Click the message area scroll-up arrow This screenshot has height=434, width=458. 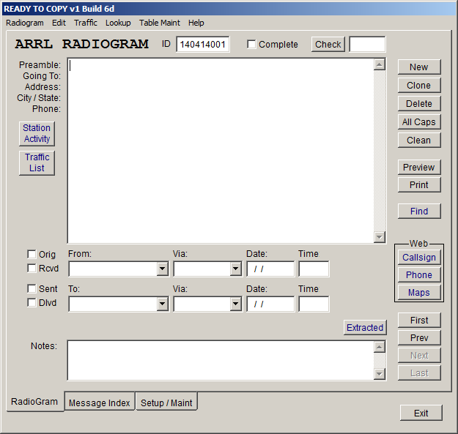tap(380, 64)
